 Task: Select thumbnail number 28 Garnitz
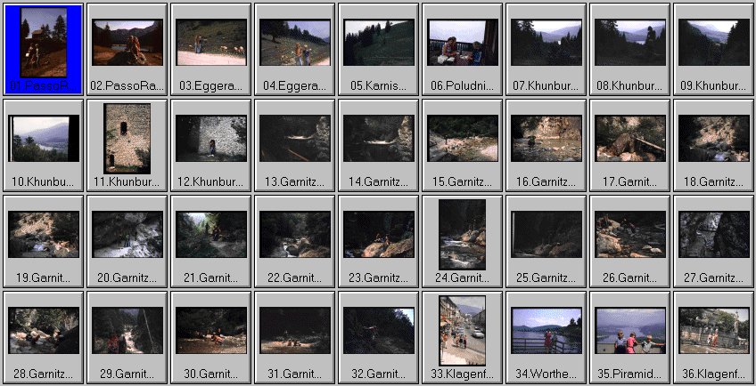pyautogui.click(x=43, y=330)
